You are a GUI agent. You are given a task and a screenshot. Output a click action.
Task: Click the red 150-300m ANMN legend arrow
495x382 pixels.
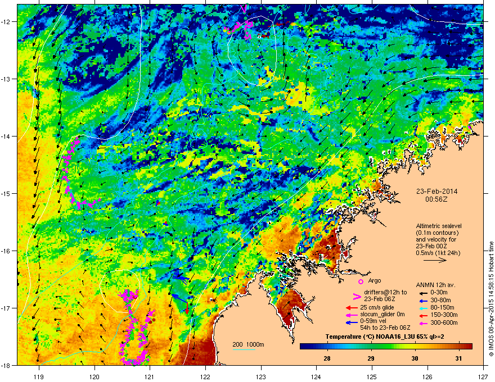pos(424,315)
